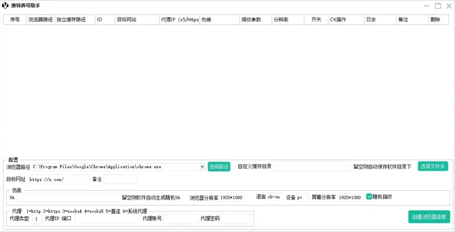Focus the 目标网址 field showing https://x.com/
The height and width of the screenshot is (232, 455).
click(x=59, y=179)
